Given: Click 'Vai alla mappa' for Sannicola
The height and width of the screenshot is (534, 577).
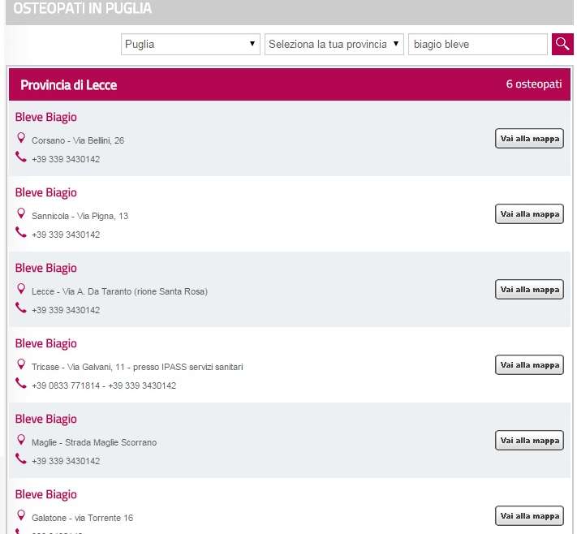Looking at the screenshot, I should pyautogui.click(x=529, y=213).
